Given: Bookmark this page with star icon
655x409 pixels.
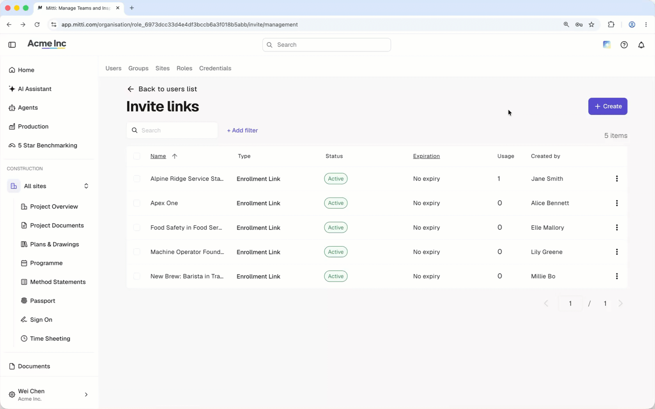Looking at the screenshot, I should tap(591, 25).
